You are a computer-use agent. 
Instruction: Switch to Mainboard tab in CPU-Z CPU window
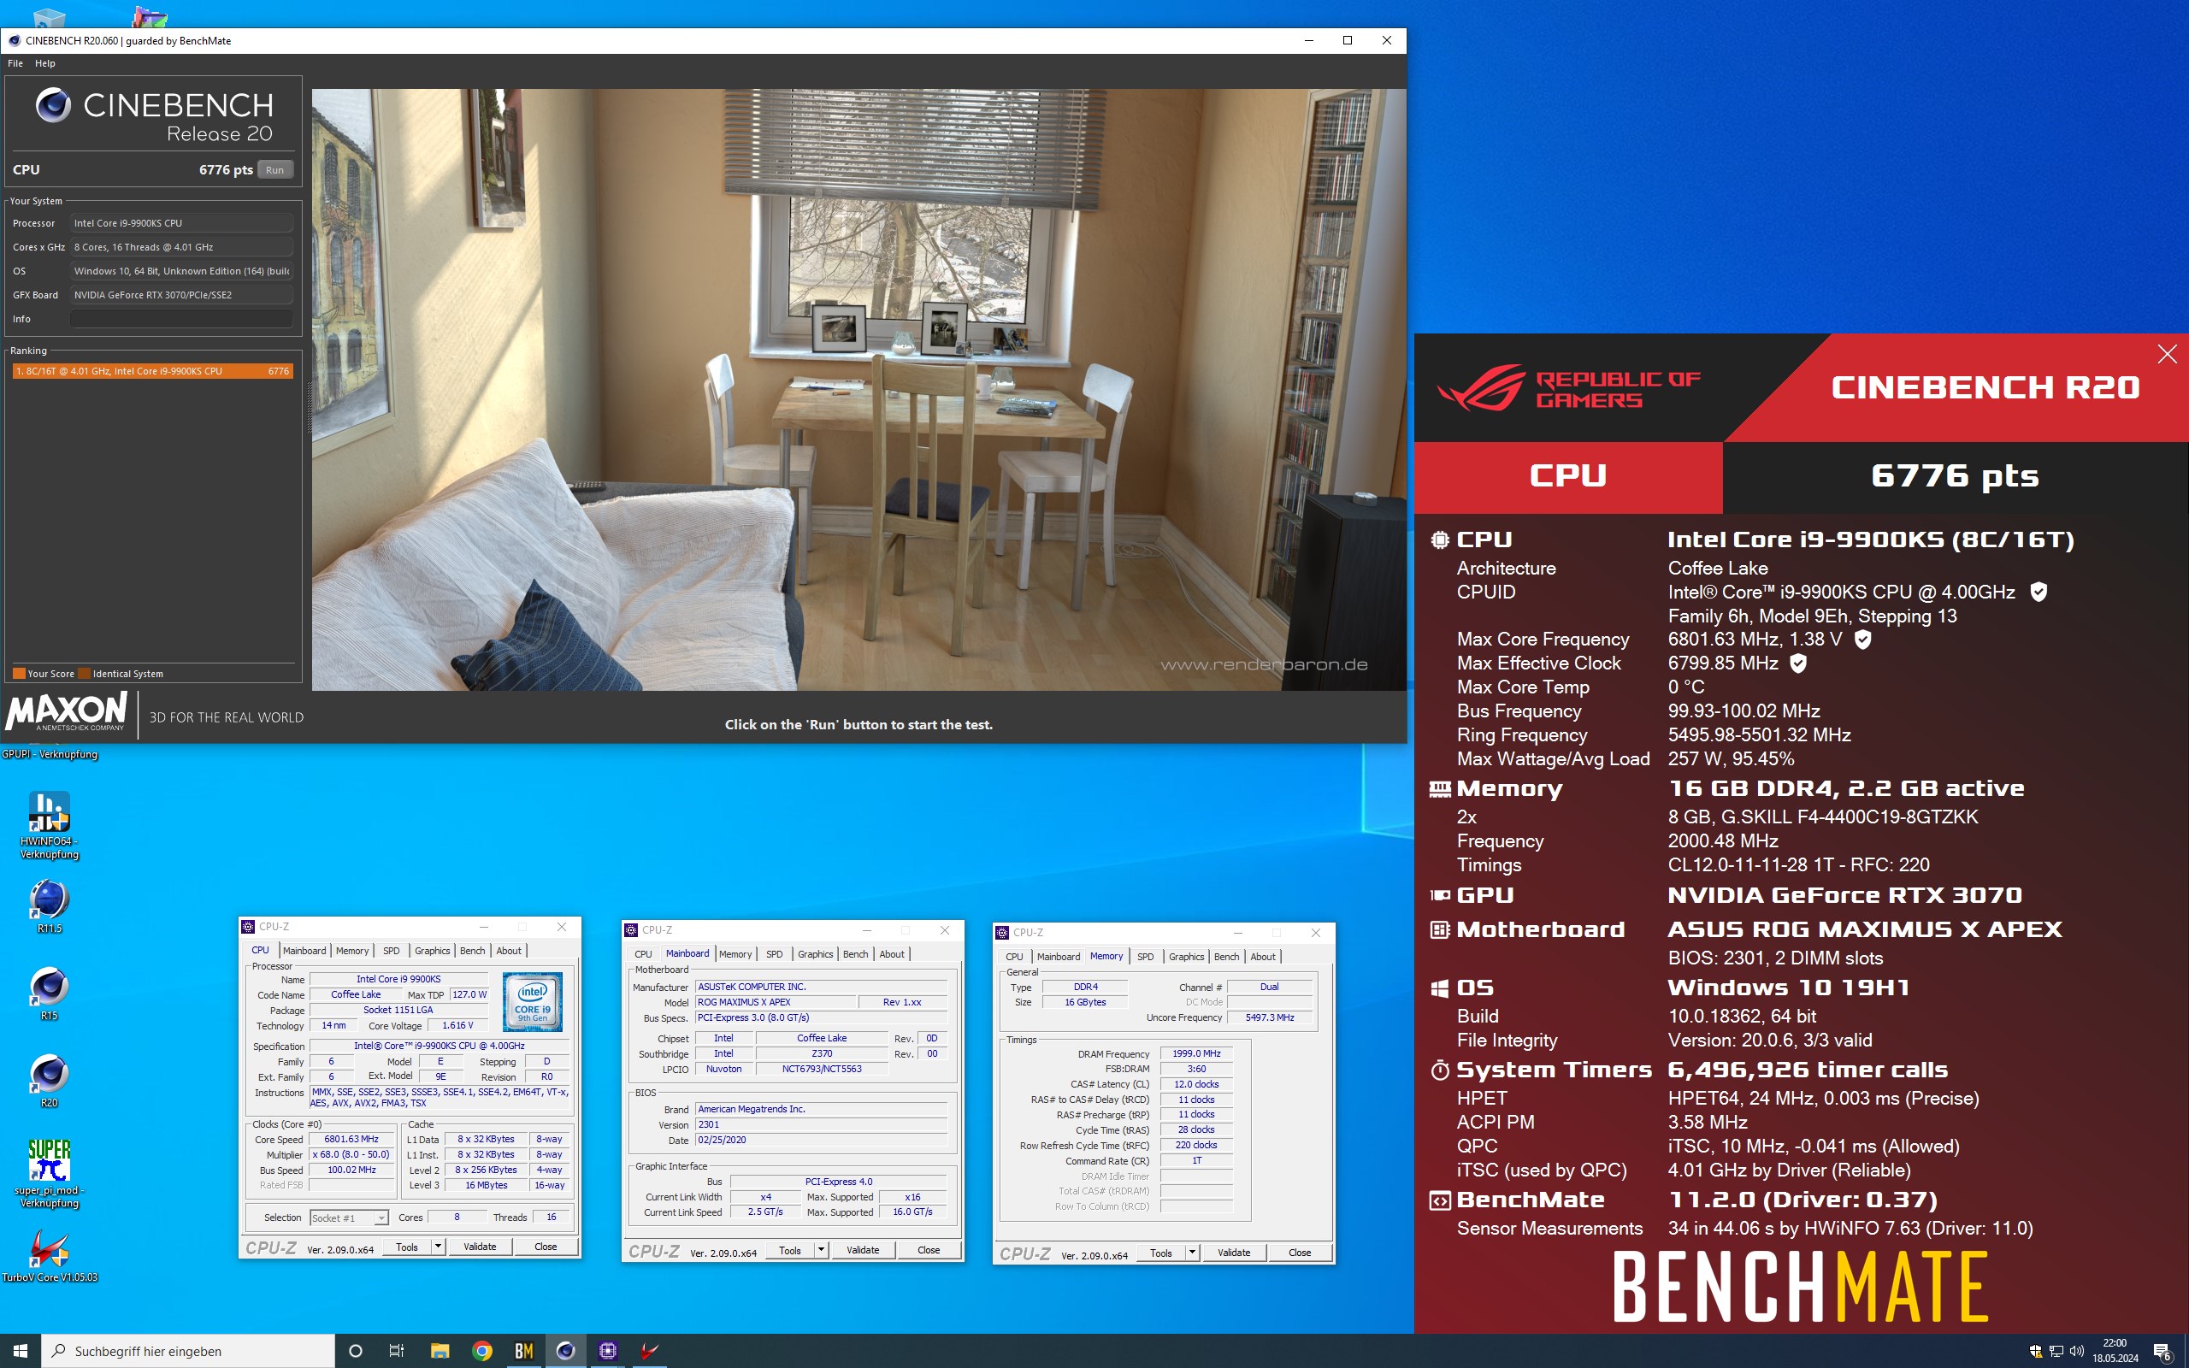pyautogui.click(x=304, y=951)
